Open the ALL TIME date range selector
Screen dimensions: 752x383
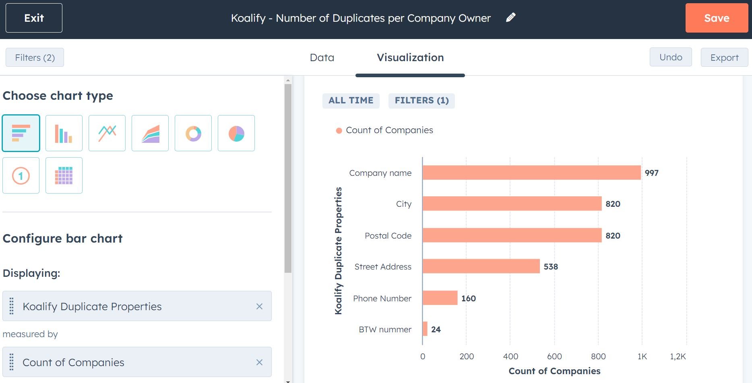tap(351, 101)
